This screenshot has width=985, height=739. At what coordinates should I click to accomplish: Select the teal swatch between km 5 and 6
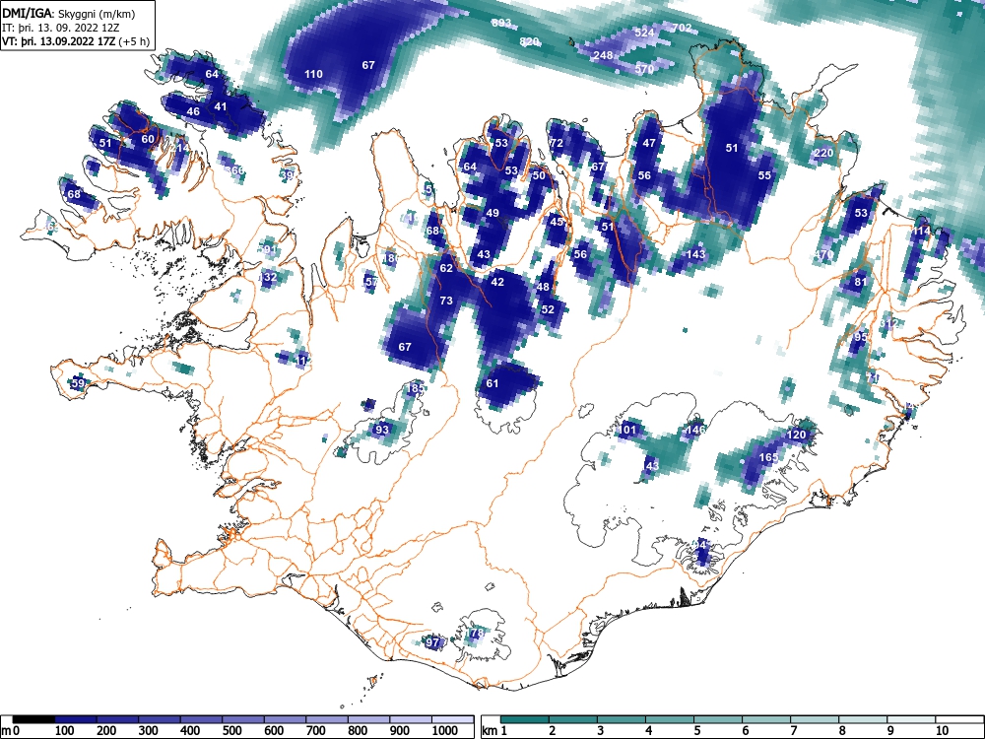(x=718, y=719)
